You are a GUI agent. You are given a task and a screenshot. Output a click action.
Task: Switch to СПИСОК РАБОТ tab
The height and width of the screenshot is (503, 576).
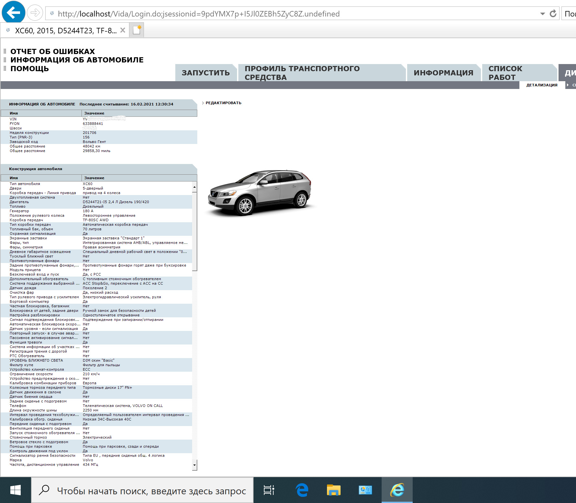[x=519, y=73]
